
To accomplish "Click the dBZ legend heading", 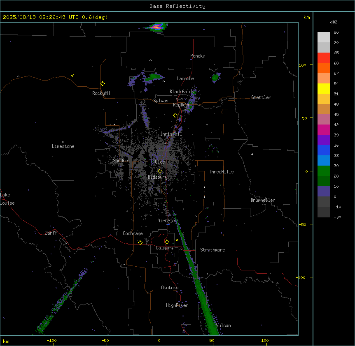I will coord(334,22).
